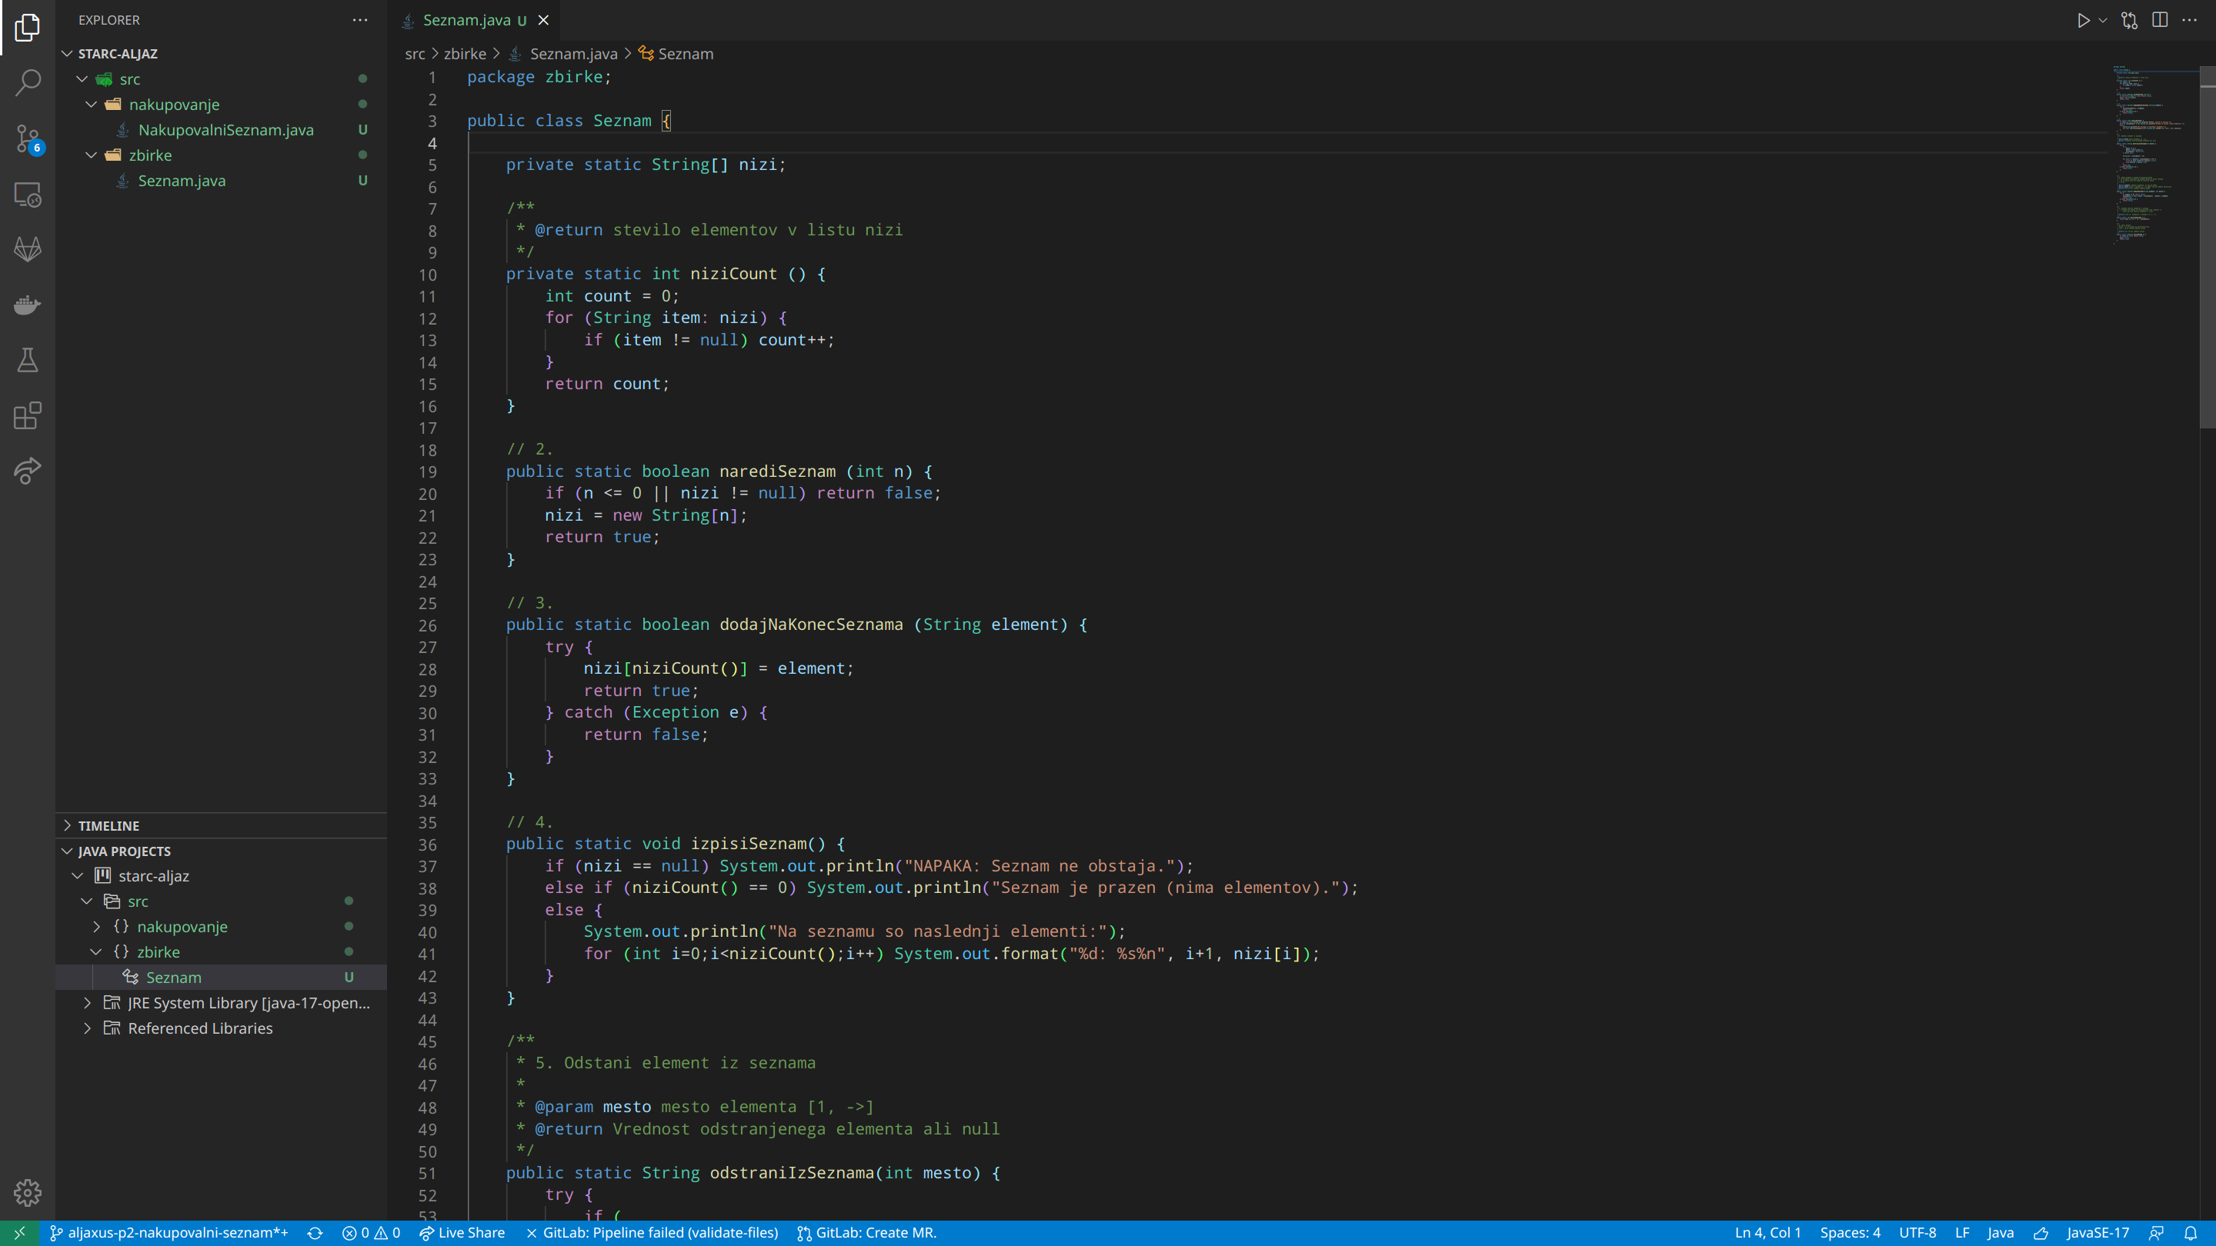Click GitLab: Create MR status item
This screenshot has width=2216, height=1246.
tap(866, 1233)
